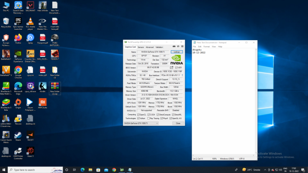Open the VLC media player shortcut
The height and width of the screenshot is (173, 308).
tap(30, 24)
